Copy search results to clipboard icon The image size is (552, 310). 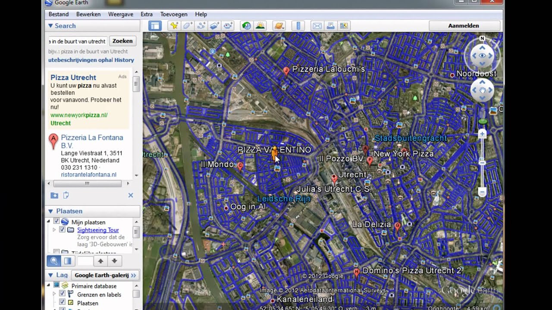click(66, 195)
